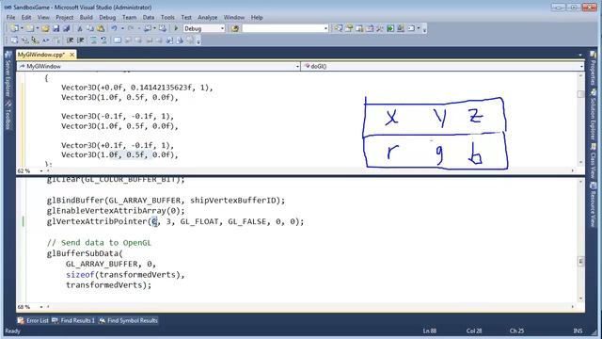Open the Test menu
Image resolution: width=602 pixels, height=339 pixels.
click(186, 17)
